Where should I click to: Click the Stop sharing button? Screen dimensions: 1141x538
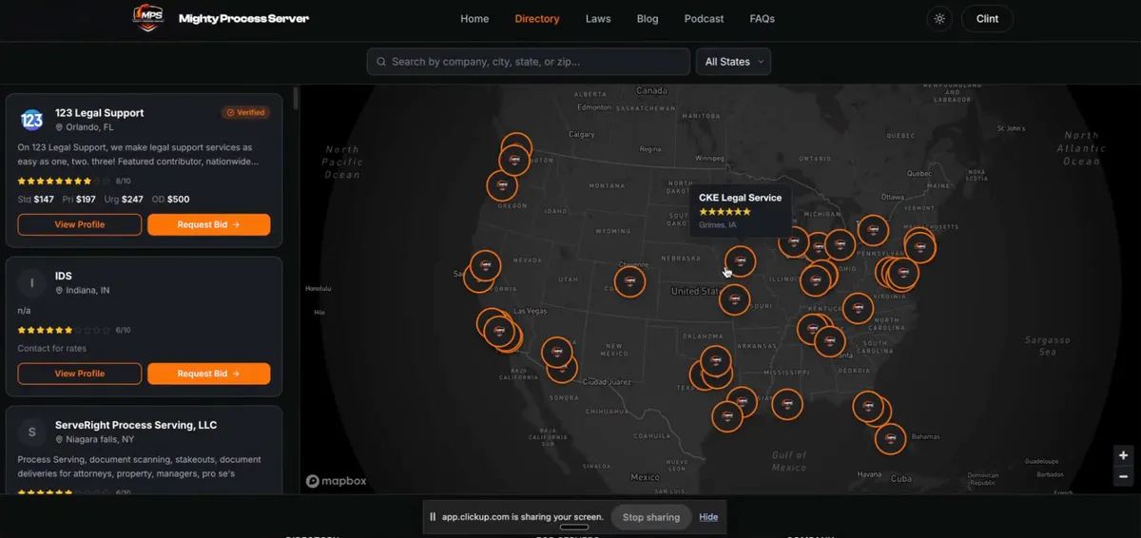pyautogui.click(x=651, y=517)
